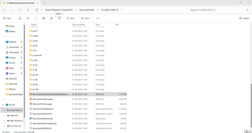The height and width of the screenshot is (133, 252).
Task: Select SecurityHealthSSO.dll file
Action: (78, 128)
